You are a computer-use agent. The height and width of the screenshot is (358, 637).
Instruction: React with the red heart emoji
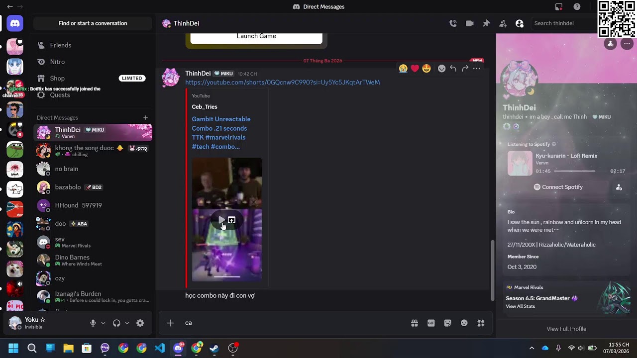point(415,69)
